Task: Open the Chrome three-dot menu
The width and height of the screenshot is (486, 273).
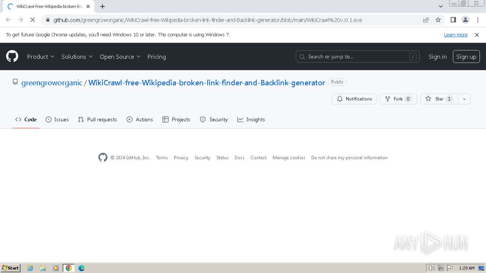Action: click(x=478, y=20)
